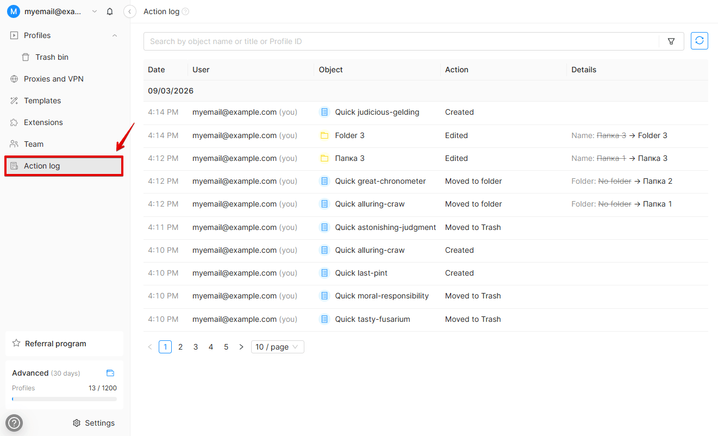This screenshot has width=718, height=436.
Task: Collapse the sidebar with the arrow button
Action: tap(129, 11)
